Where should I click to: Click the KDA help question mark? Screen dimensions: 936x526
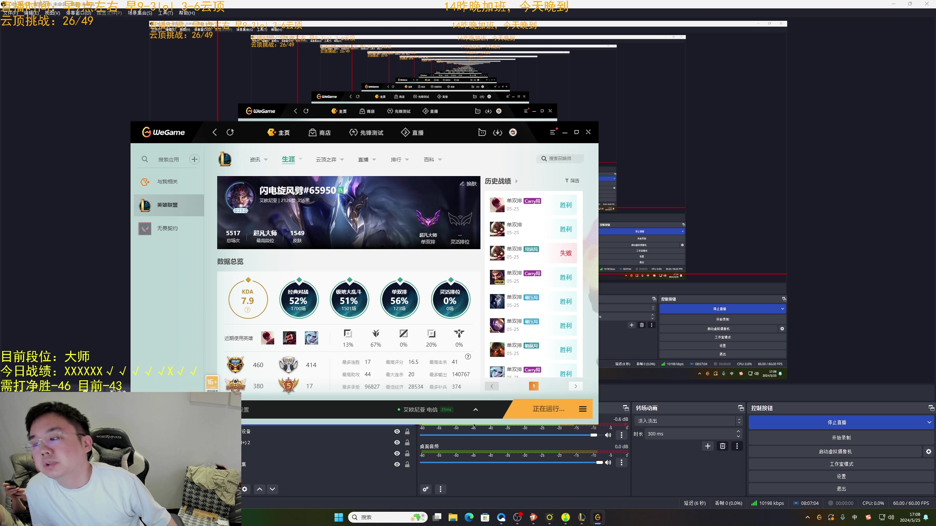[x=248, y=310]
